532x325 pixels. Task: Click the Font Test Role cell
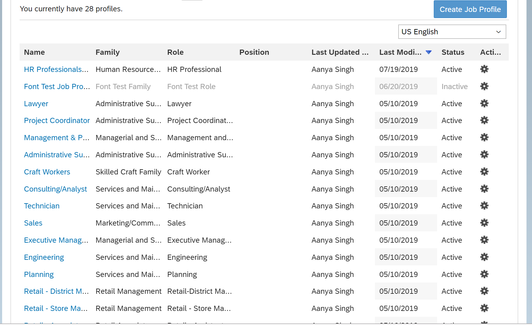pos(191,87)
